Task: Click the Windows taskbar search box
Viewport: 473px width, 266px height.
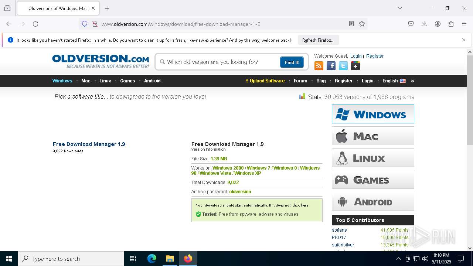Action: click(x=71, y=259)
